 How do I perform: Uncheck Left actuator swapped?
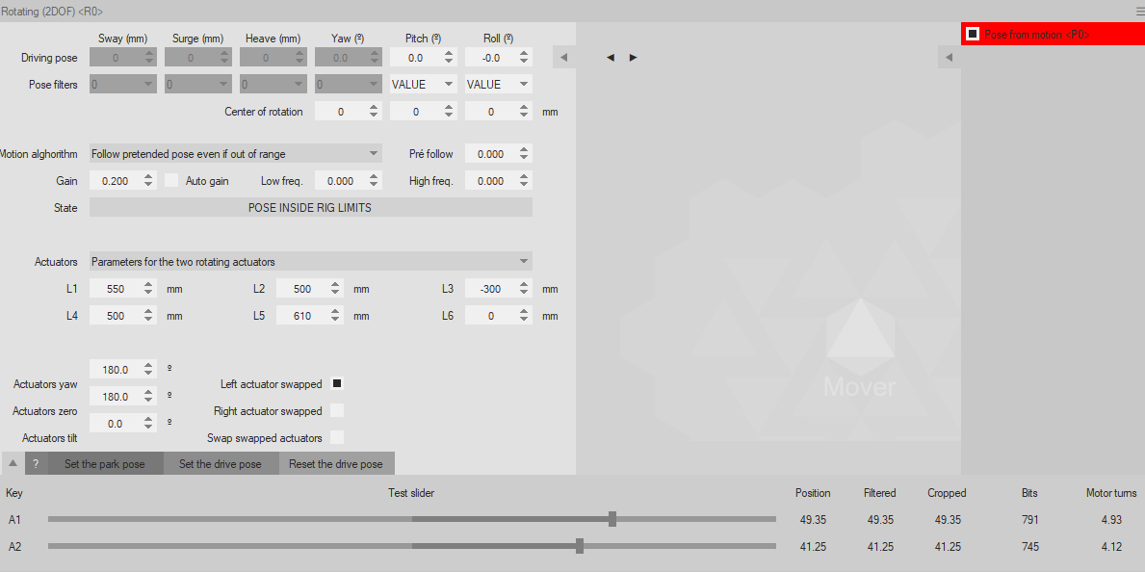337,383
